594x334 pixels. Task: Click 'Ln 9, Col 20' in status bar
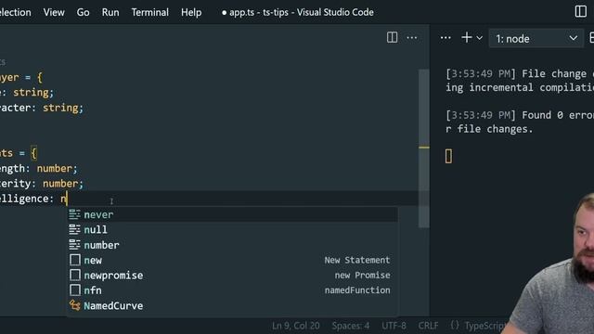296,326
